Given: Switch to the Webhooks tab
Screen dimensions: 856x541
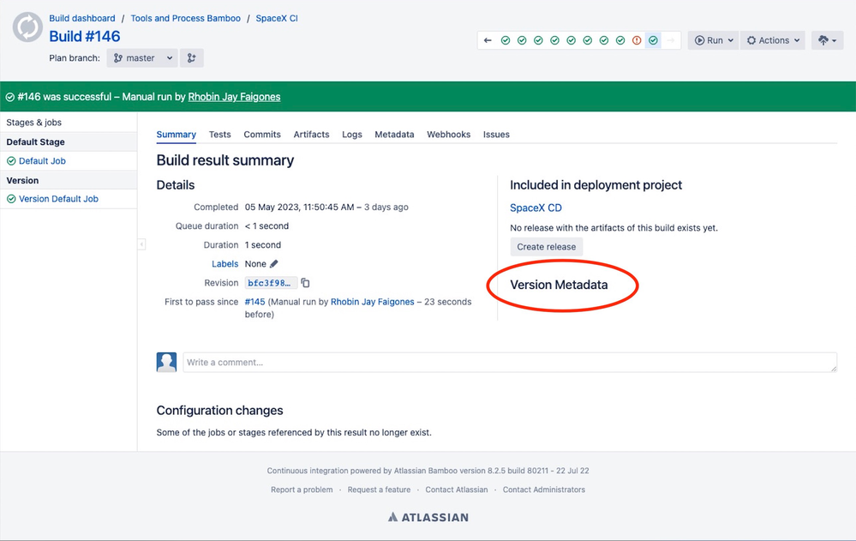Looking at the screenshot, I should click(449, 135).
